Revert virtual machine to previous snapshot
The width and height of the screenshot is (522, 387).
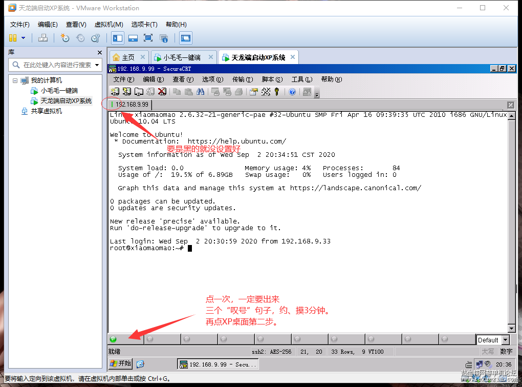(x=80, y=38)
